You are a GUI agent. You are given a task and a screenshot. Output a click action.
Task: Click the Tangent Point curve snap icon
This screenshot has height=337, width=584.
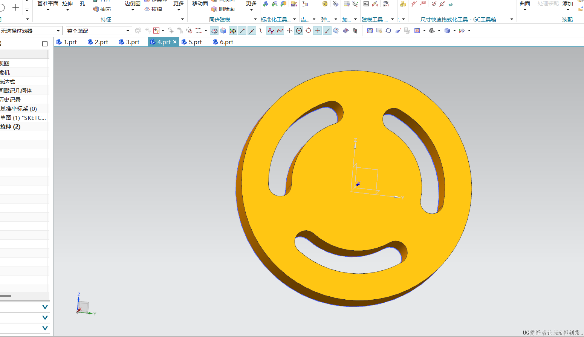[x=280, y=31]
